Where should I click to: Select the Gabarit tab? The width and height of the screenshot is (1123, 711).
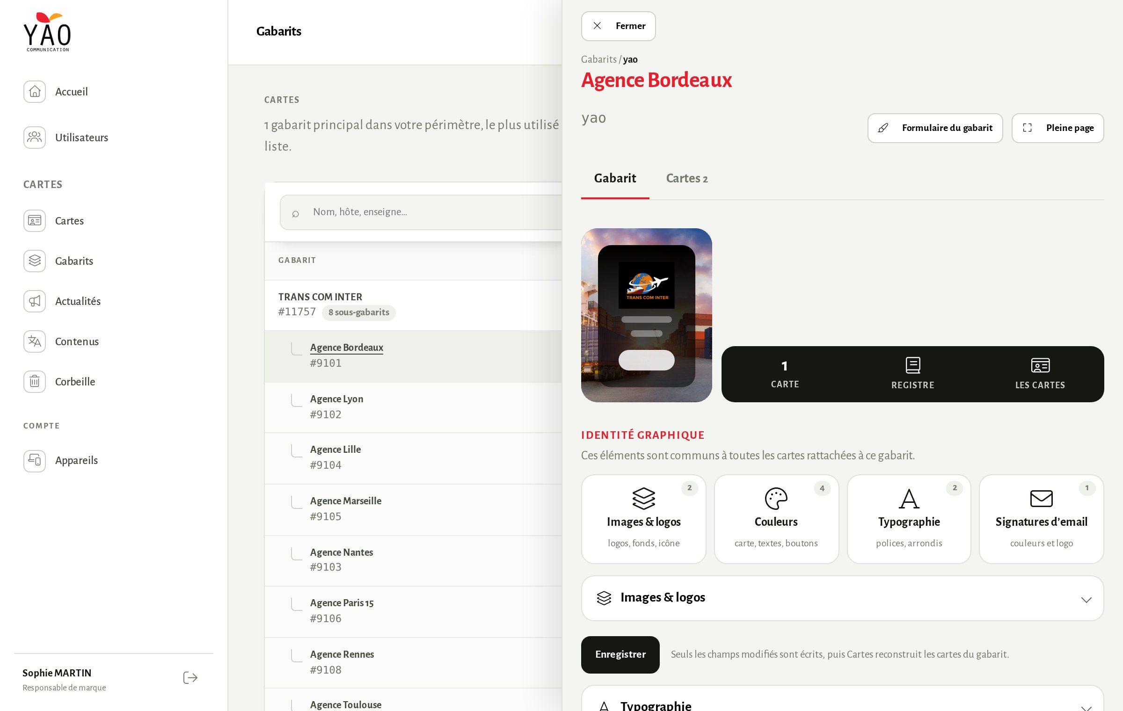point(615,178)
